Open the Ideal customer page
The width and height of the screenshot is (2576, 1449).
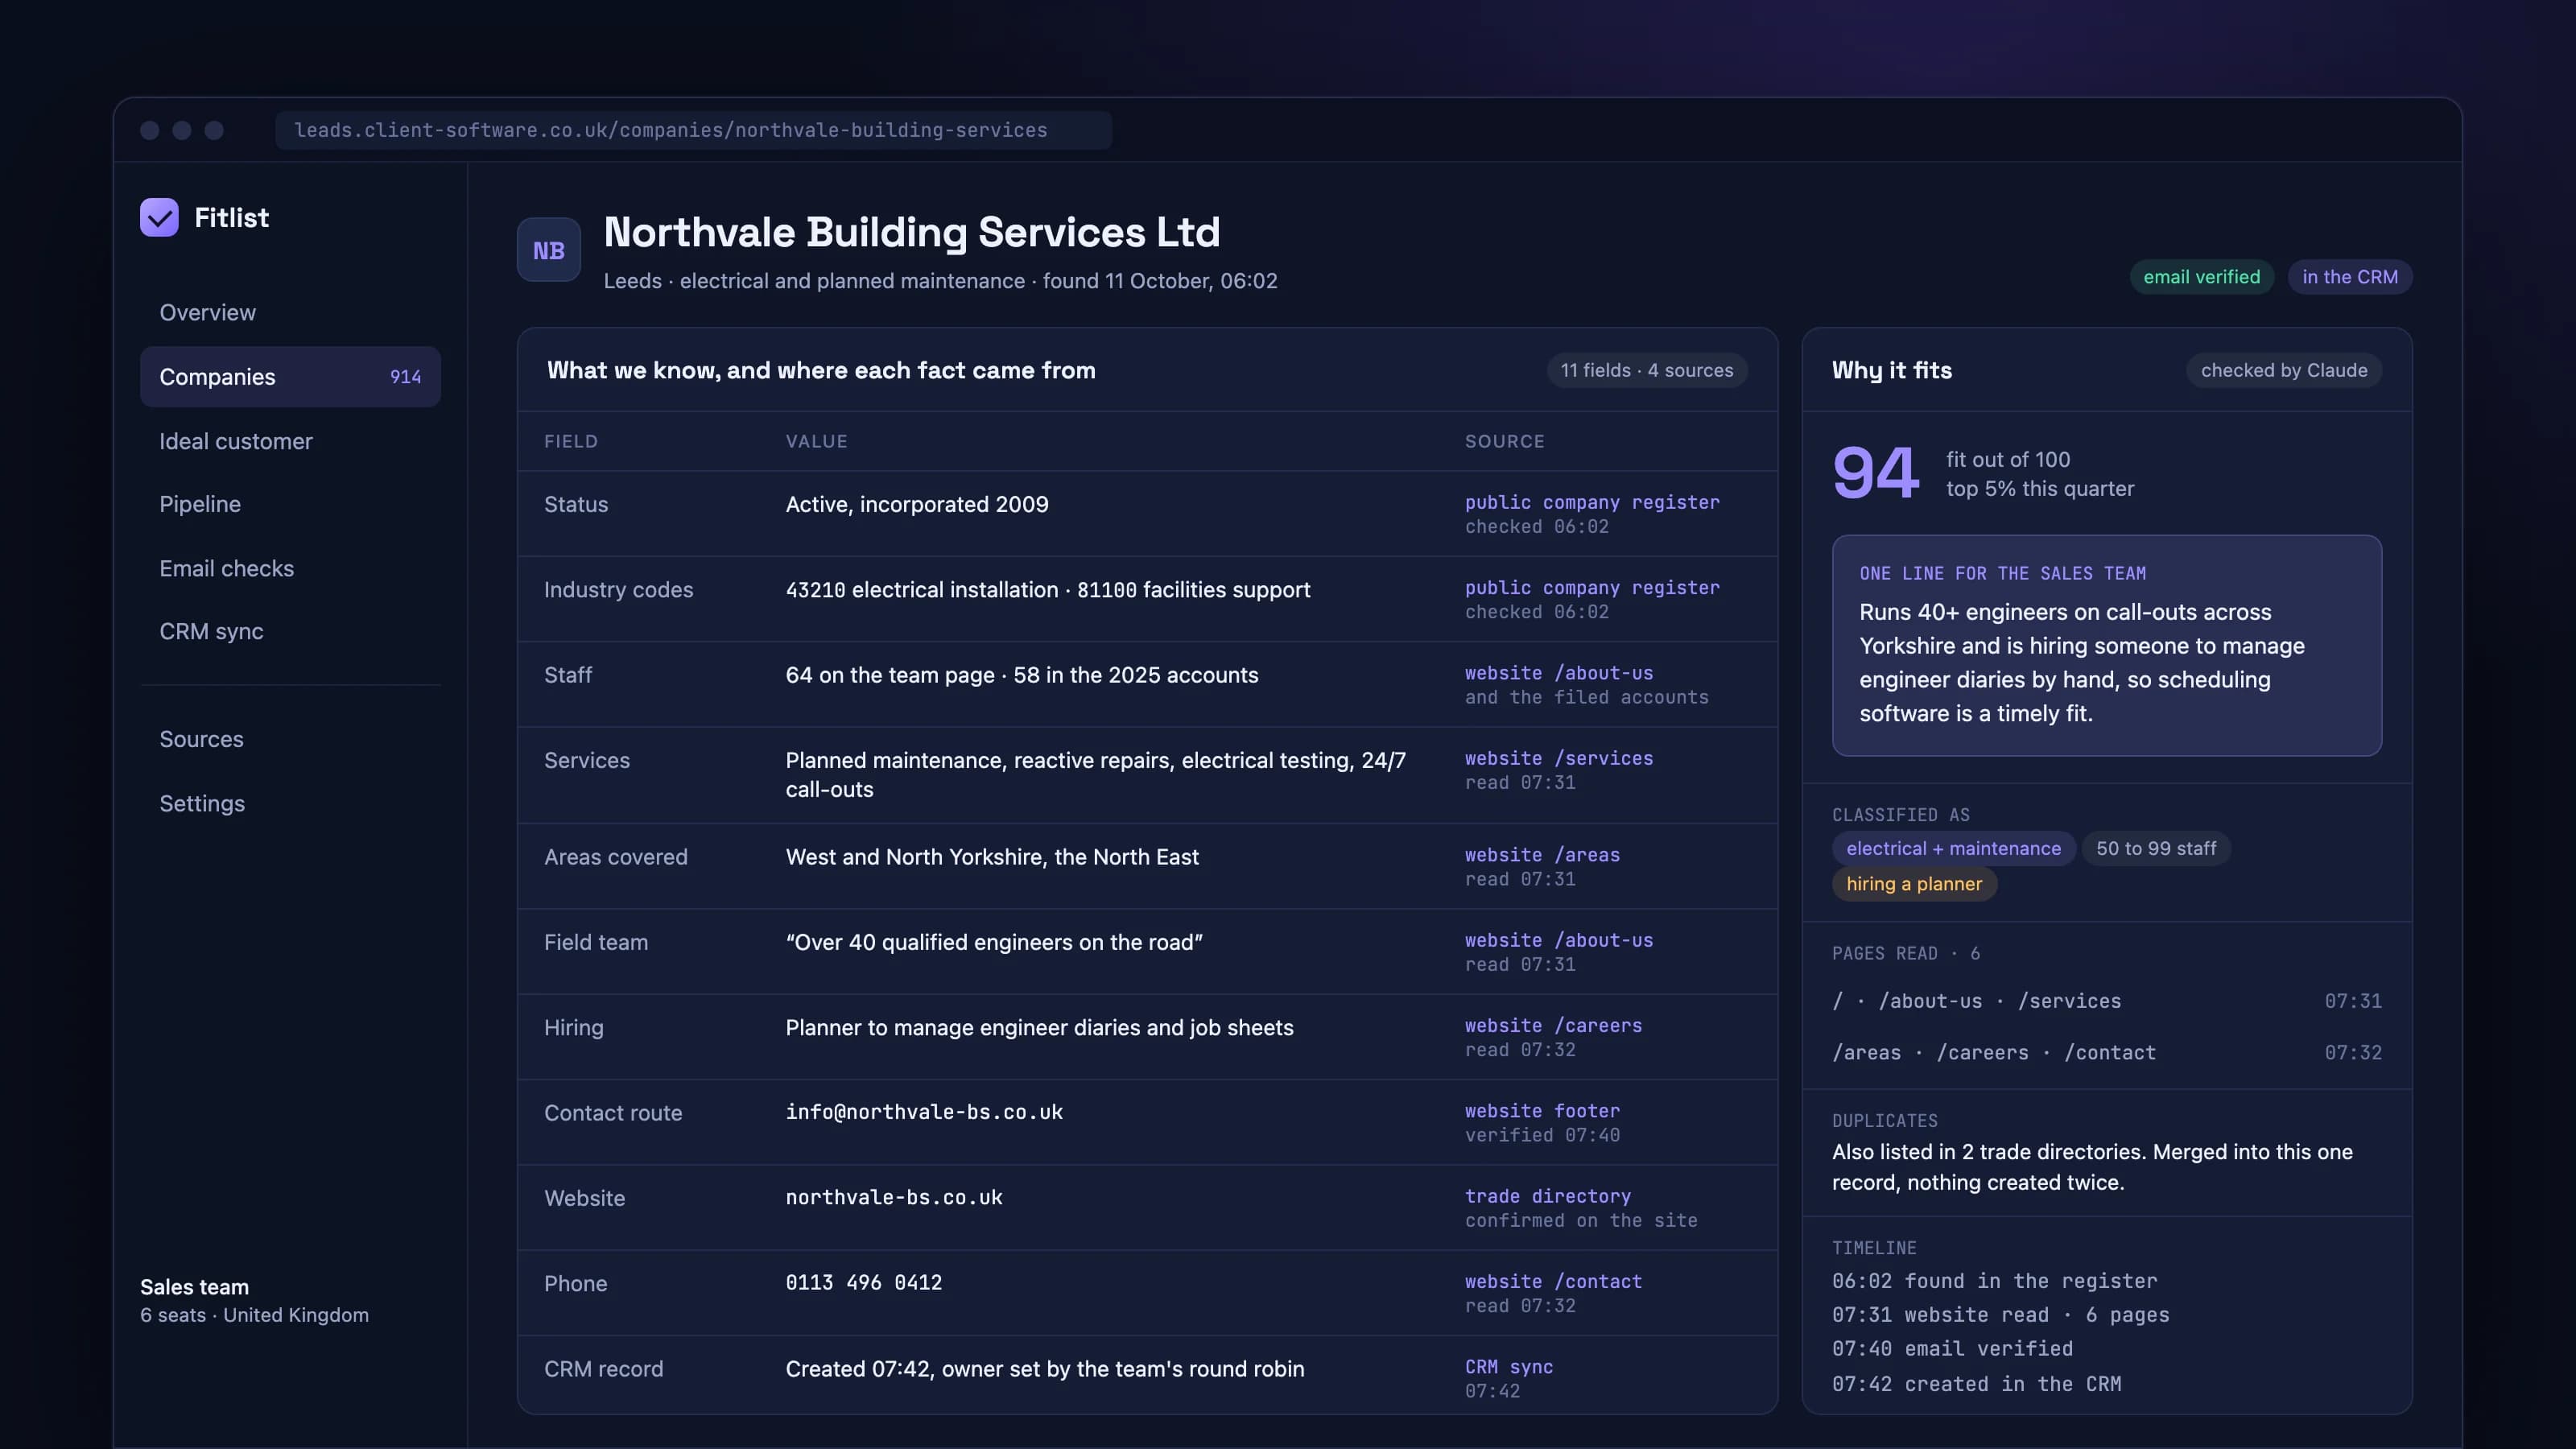(x=290, y=441)
